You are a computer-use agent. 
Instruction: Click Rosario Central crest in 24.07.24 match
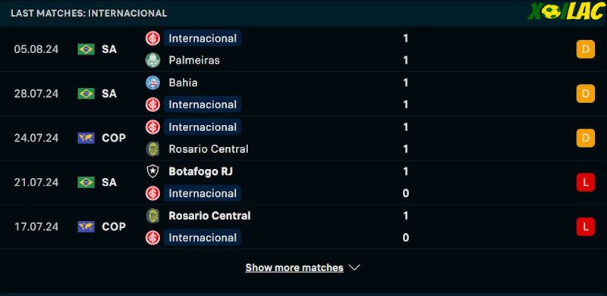click(153, 149)
